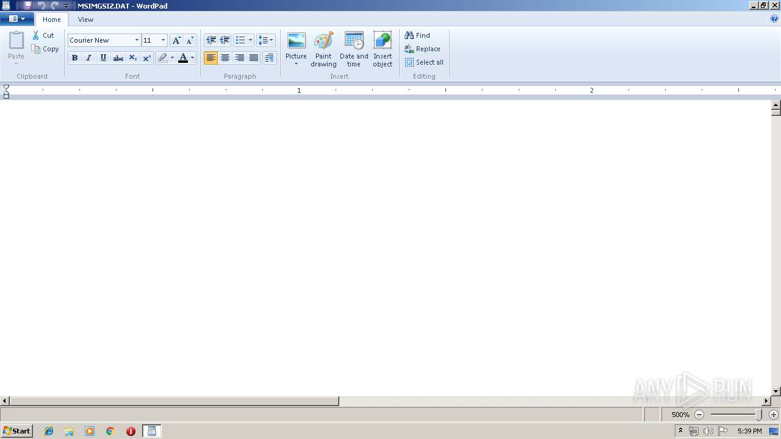
Task: Insert Date and time
Action: tap(354, 49)
